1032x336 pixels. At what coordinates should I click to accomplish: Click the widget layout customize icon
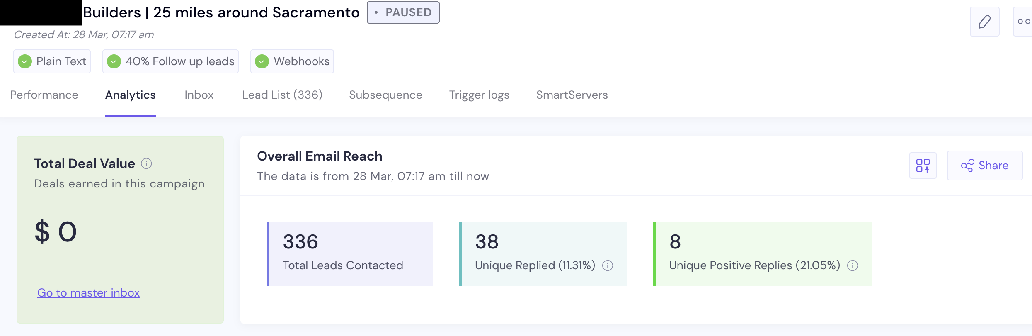click(923, 166)
